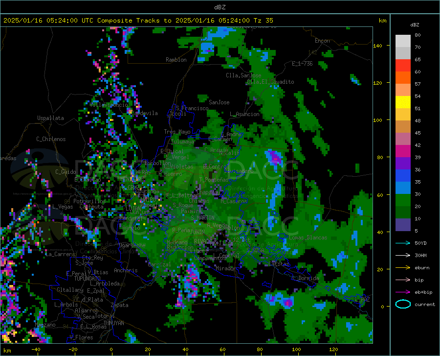Click the 'Anchoris' map label
Viewport: 440px width, 356px height.
pyautogui.click(x=126, y=270)
